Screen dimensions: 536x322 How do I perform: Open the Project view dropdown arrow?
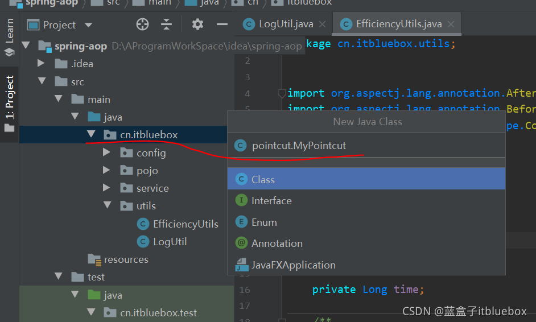click(89, 25)
